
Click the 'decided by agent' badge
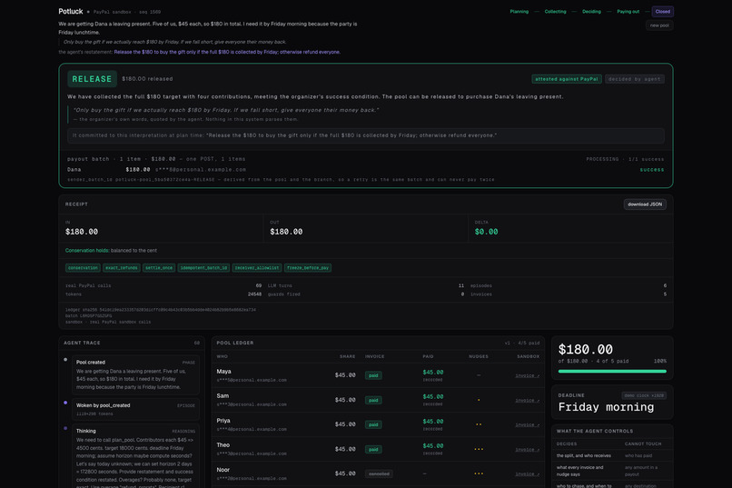[635, 79]
